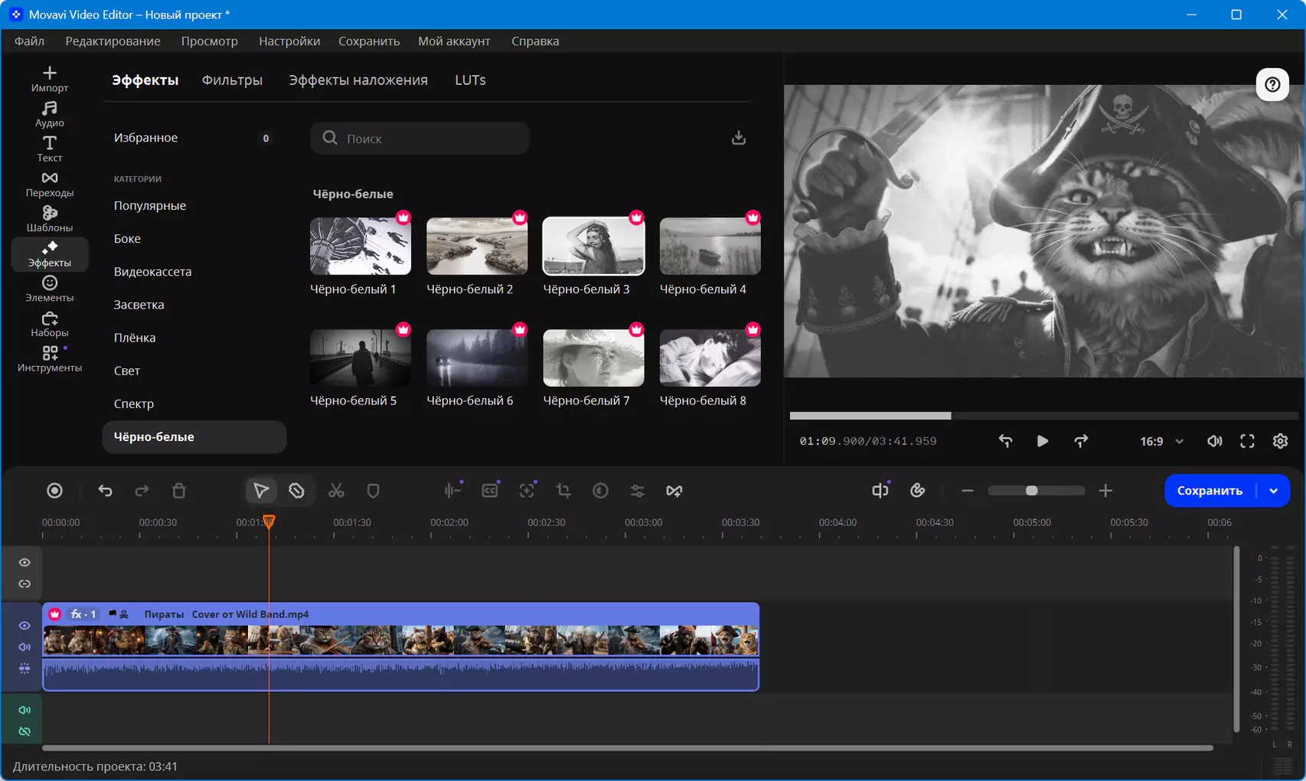The width and height of the screenshot is (1306, 781).
Task: Select the Видеокассета category
Action: coord(153,272)
